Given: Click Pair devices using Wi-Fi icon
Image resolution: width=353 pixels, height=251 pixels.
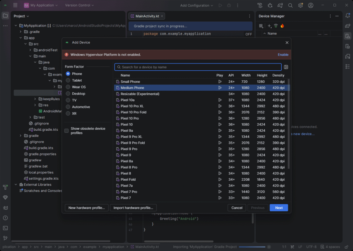Looking at the screenshot, I should pyautogui.click(x=276, y=26).
